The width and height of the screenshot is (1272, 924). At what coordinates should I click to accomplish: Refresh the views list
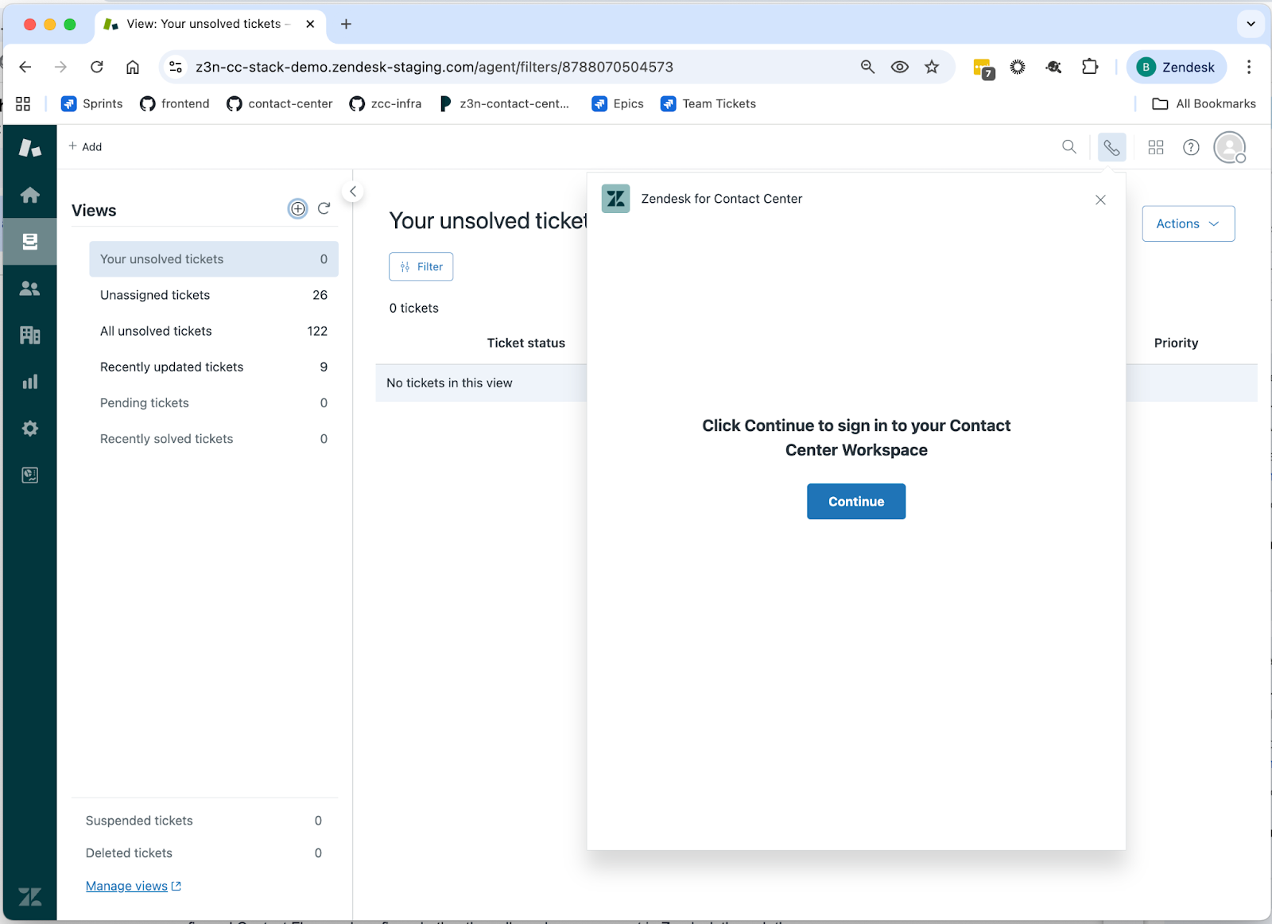point(324,209)
